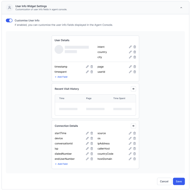Delete the countryCode field

[135, 154]
